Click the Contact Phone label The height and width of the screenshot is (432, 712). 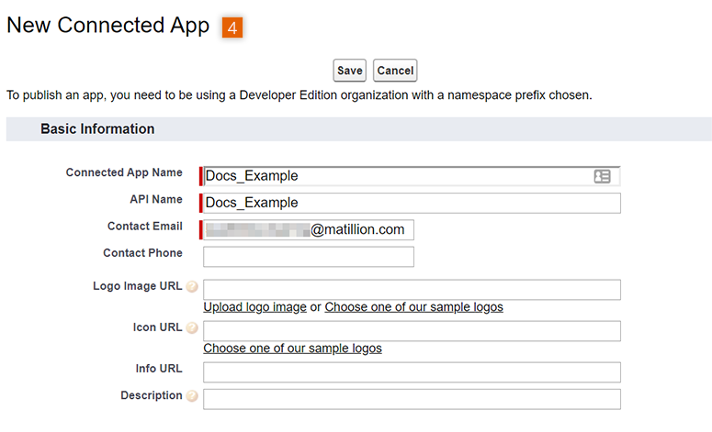coord(142,253)
